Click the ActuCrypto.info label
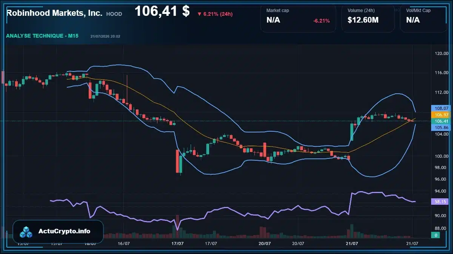This screenshot has height=254, width=453. coord(65,231)
